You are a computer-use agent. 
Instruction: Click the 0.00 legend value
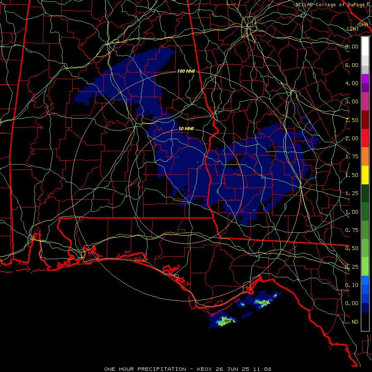[x=352, y=303]
